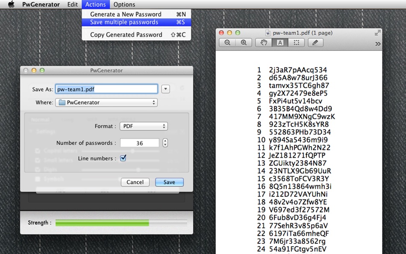Expand the save dialog with disclosure arrow

(165, 89)
